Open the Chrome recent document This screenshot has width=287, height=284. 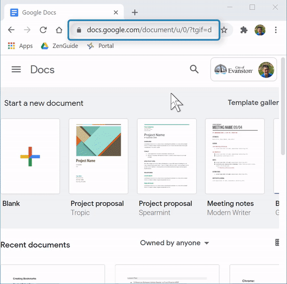pyautogui.click(x=254, y=274)
